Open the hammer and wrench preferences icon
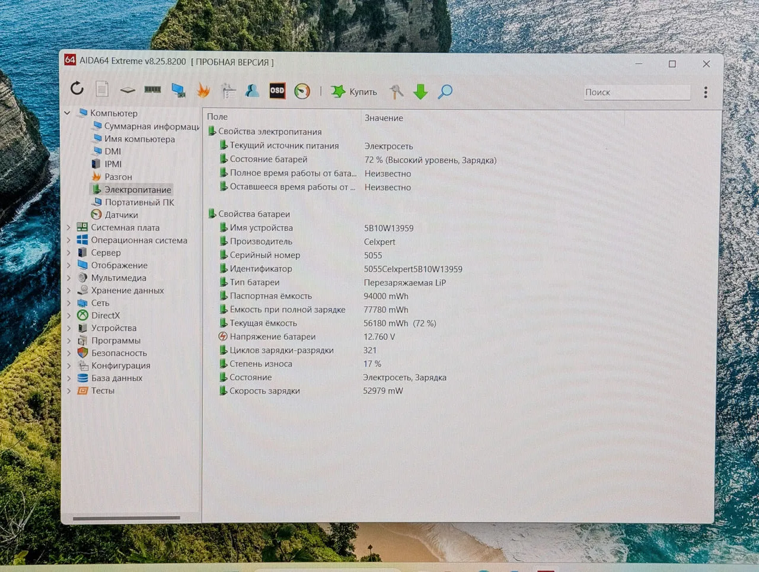759x572 pixels. click(396, 92)
